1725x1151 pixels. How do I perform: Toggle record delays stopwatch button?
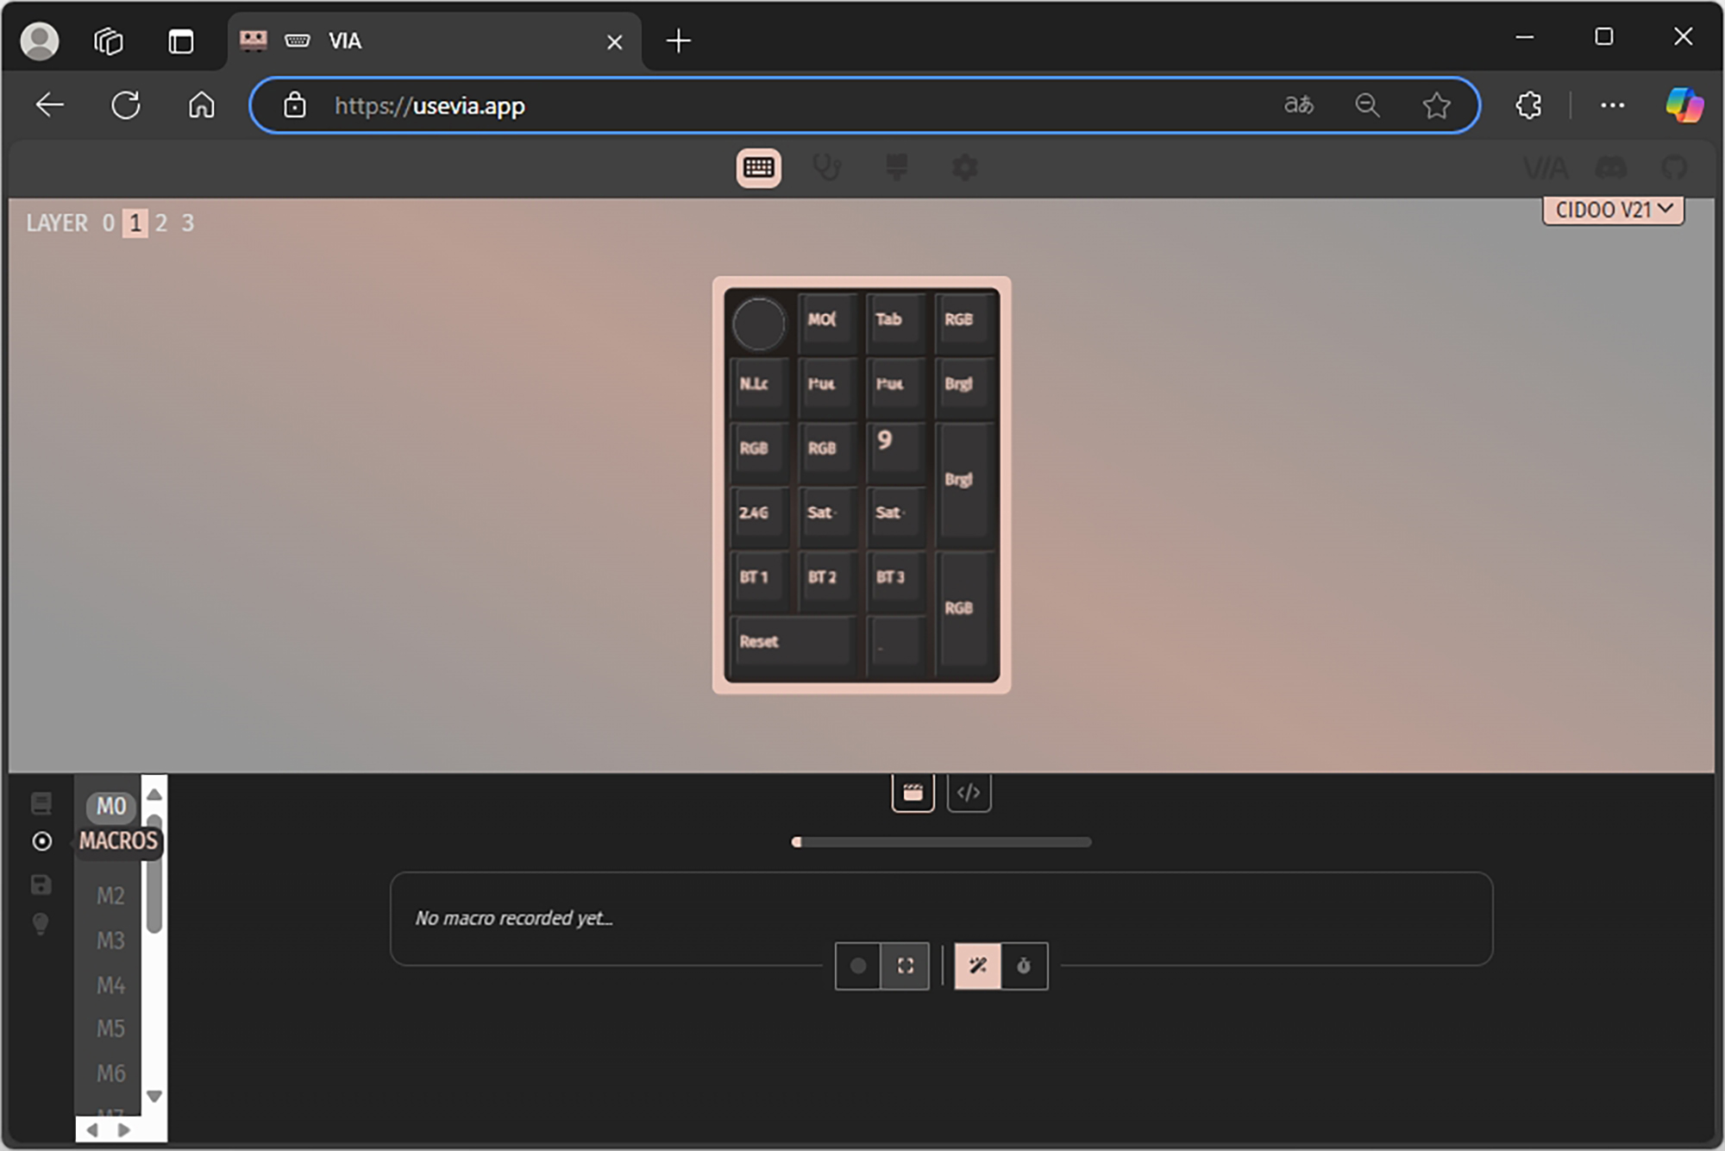[1024, 965]
